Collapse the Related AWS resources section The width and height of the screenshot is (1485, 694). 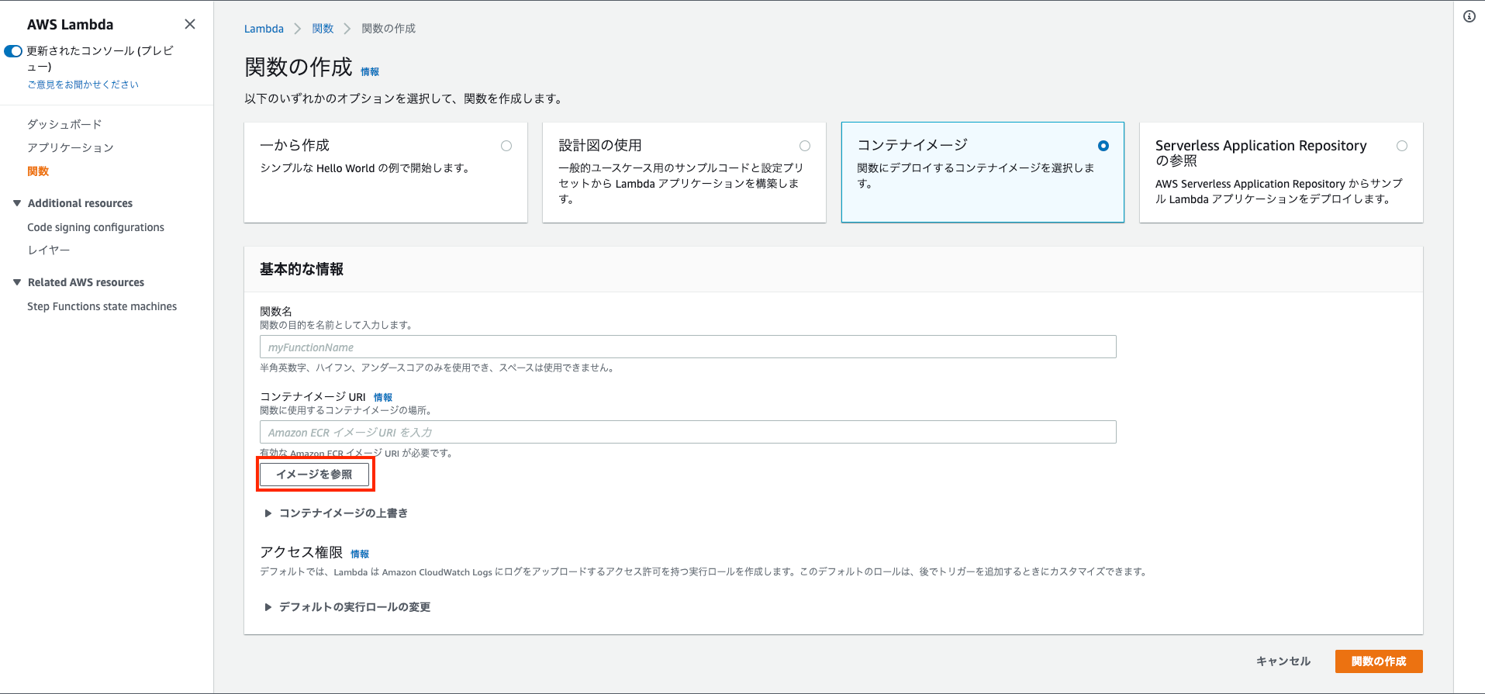(x=17, y=282)
